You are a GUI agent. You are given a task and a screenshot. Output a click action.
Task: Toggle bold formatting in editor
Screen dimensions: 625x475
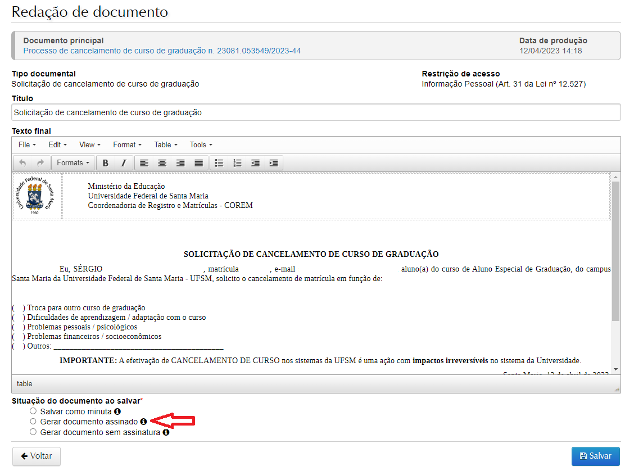click(x=105, y=163)
